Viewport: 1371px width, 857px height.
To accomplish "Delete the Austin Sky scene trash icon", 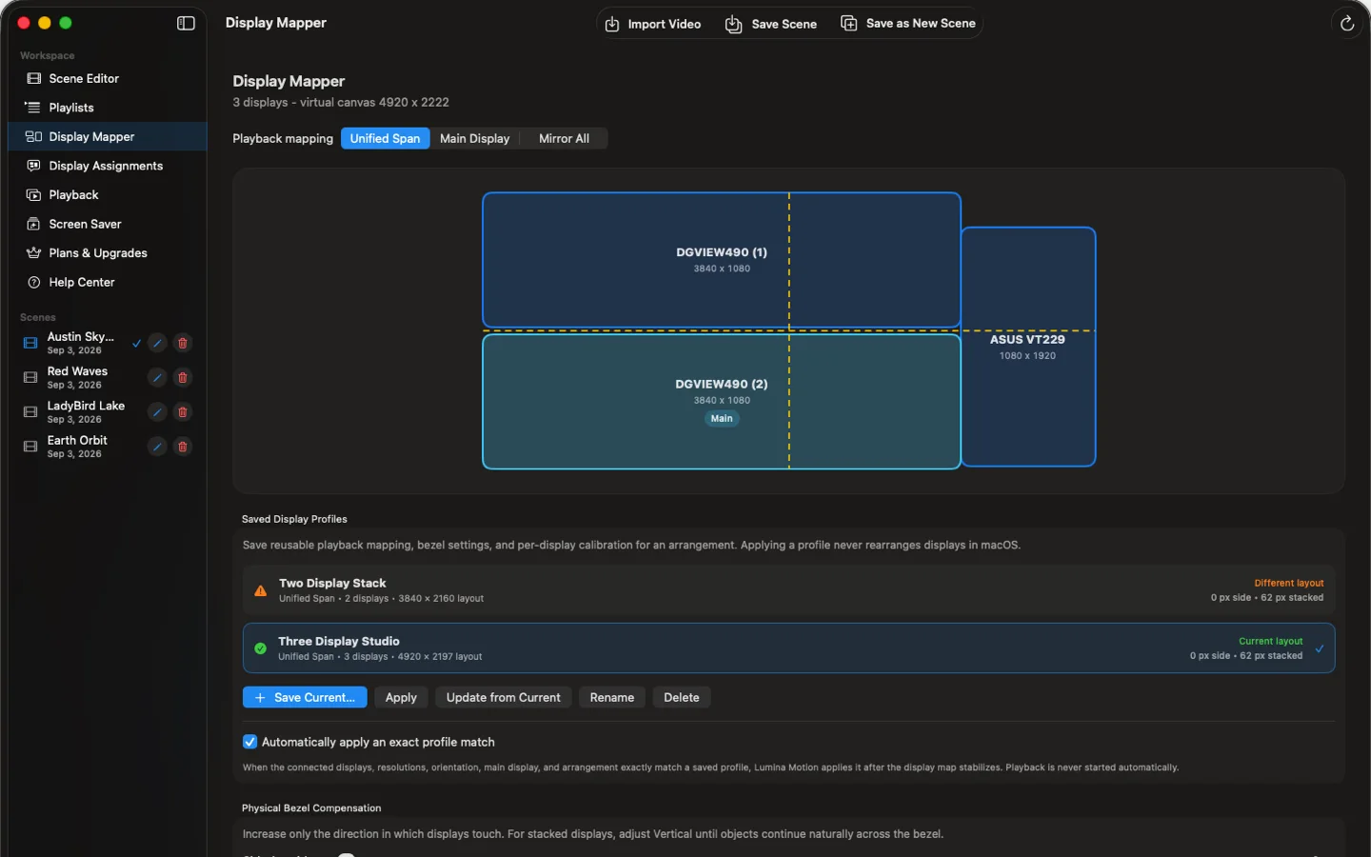I will click(x=183, y=343).
